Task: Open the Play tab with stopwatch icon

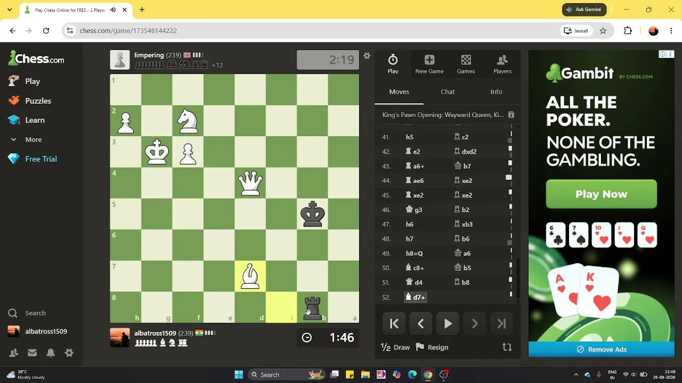Action: 393,64
